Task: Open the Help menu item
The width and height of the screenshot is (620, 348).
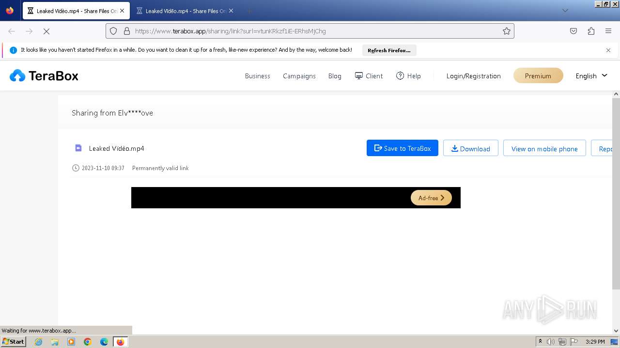Action: [x=408, y=76]
